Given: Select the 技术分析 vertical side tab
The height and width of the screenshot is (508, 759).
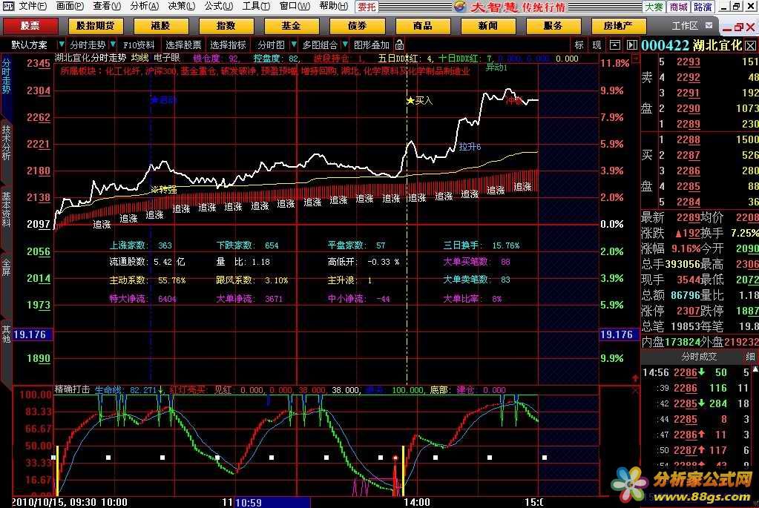Looking at the screenshot, I should [x=6, y=142].
